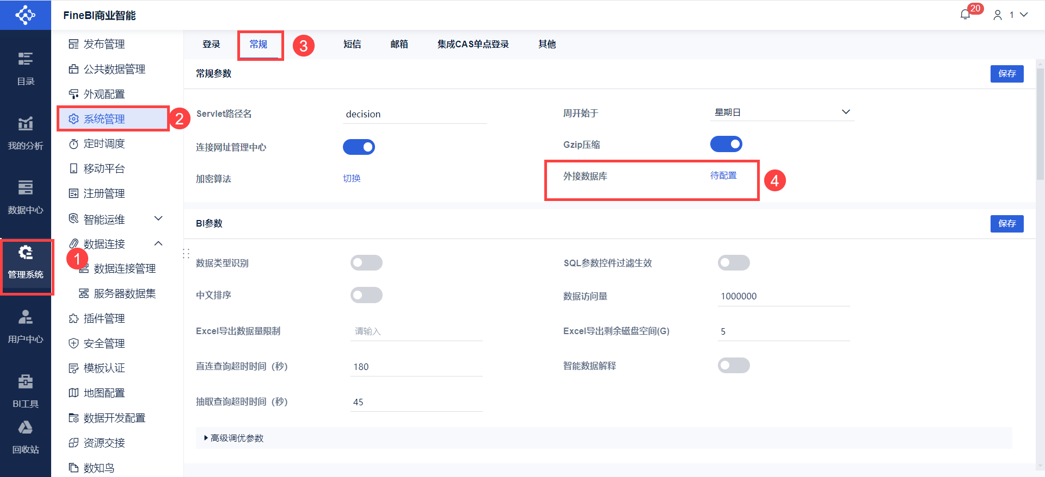The image size is (1045, 477).
Task: Expand the 智能运维 menu chevron
Action: [158, 218]
